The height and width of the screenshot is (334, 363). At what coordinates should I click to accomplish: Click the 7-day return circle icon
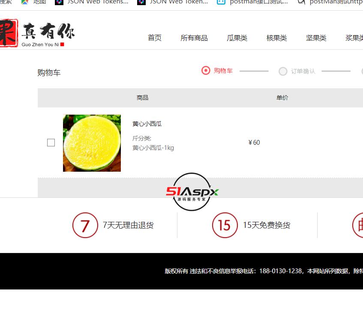click(x=85, y=225)
